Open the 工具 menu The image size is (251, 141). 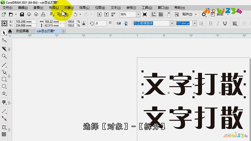pyautogui.click(x=147, y=8)
